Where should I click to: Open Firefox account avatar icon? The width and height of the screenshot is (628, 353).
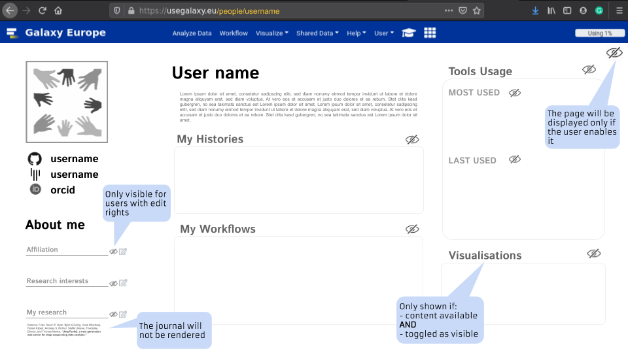click(583, 10)
